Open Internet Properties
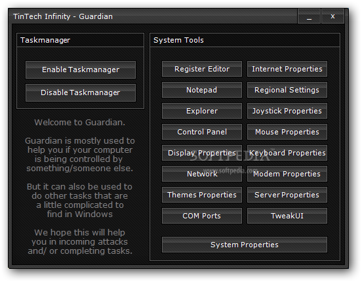This screenshot has height=282, width=362. (287, 69)
